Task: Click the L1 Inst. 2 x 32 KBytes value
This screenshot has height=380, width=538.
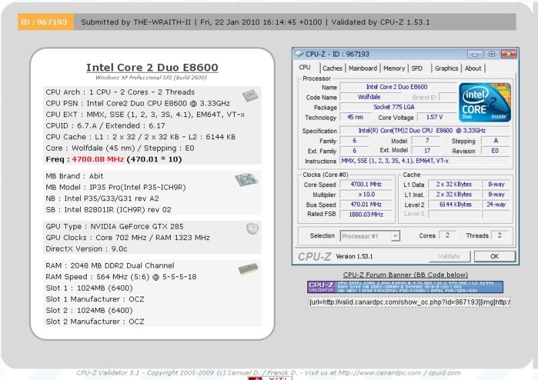Action: point(455,194)
